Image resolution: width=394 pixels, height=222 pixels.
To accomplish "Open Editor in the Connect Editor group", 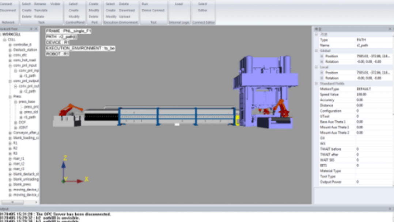I will tap(202, 10).
